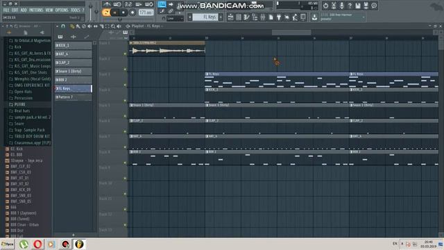The height and width of the screenshot is (250, 444).
Task: Click the undo history power-shaped icon
Action: (x=325, y=6)
